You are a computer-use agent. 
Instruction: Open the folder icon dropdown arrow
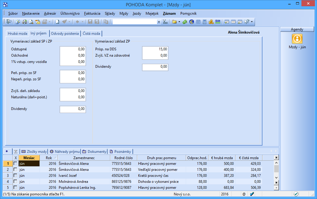179,22
